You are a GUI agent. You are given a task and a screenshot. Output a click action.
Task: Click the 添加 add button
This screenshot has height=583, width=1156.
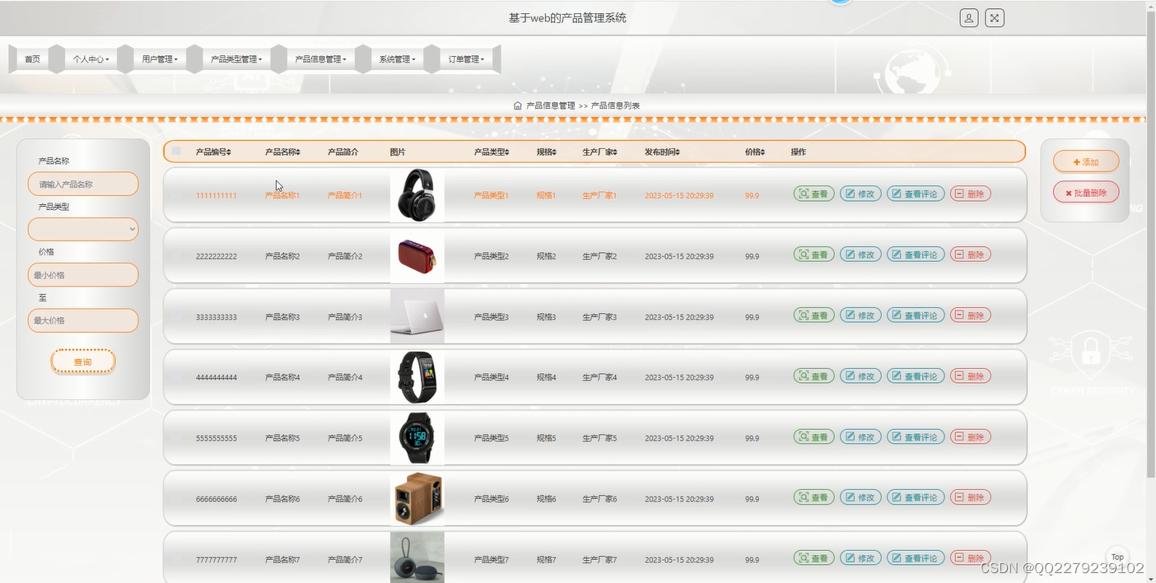pyautogui.click(x=1085, y=161)
